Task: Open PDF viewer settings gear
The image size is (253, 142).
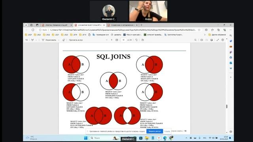Action: pos(223,40)
